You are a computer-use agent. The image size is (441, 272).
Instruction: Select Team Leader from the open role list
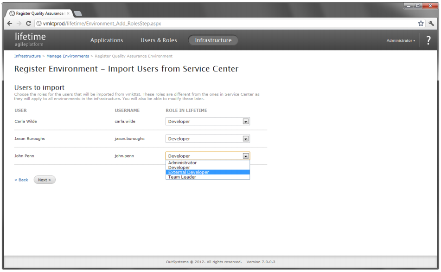point(207,177)
